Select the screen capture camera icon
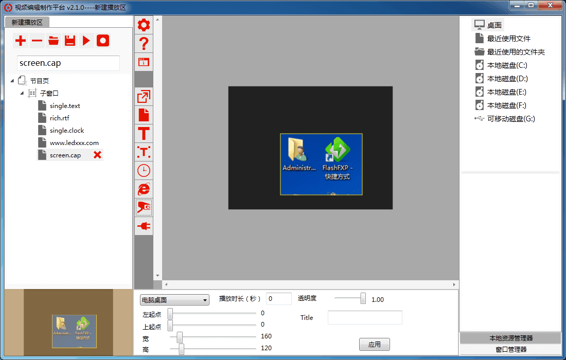Viewport: 566px width, 360px height. (144, 207)
